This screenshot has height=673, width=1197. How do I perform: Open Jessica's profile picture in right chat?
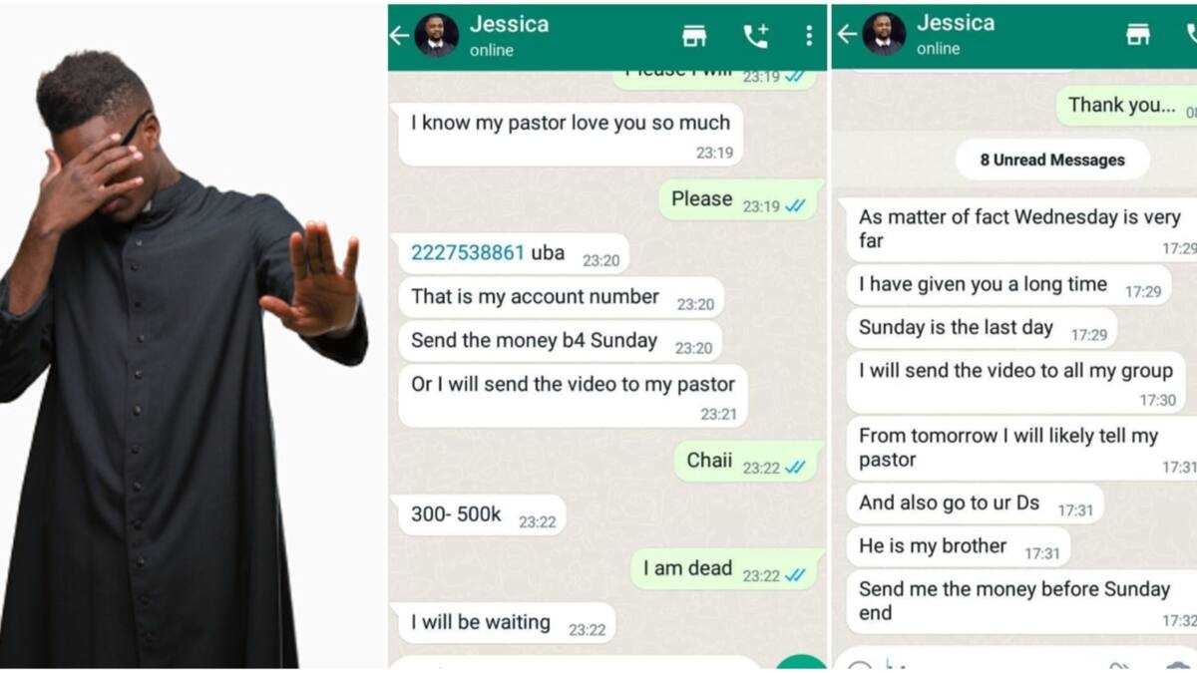884,35
